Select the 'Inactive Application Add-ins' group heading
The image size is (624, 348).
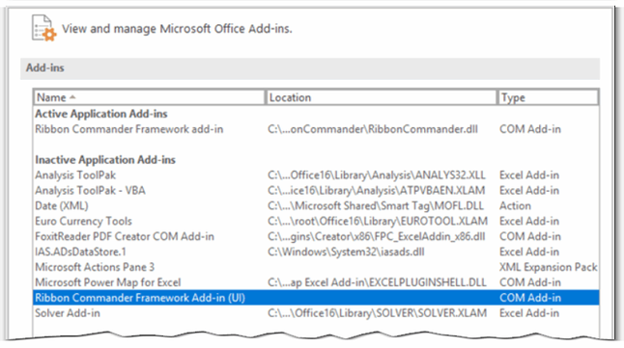click(105, 160)
